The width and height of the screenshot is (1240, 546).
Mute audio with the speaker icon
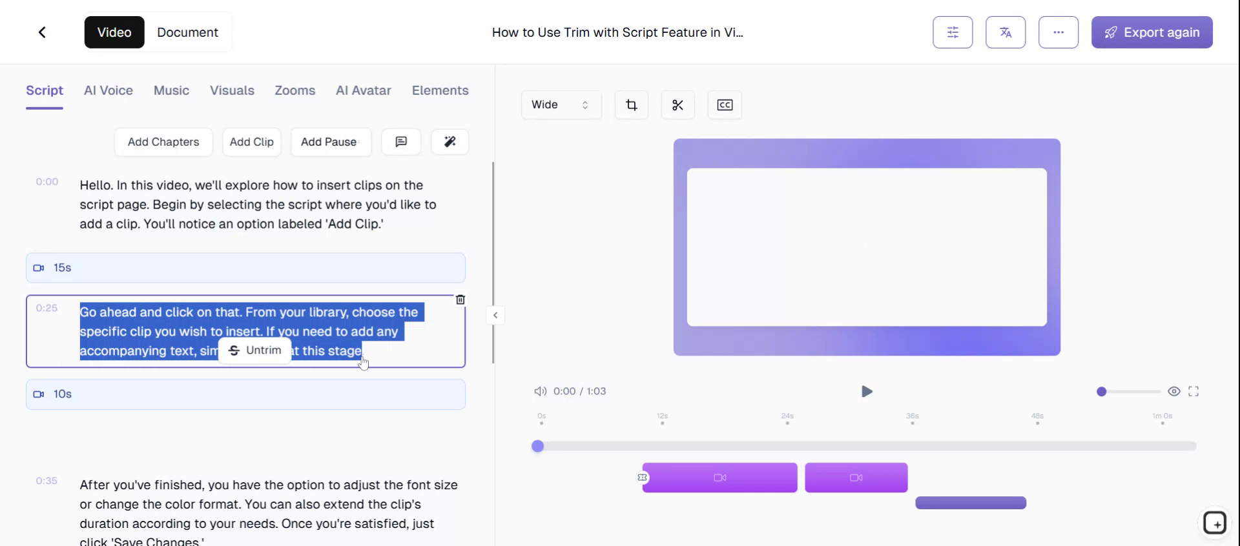coord(540,391)
